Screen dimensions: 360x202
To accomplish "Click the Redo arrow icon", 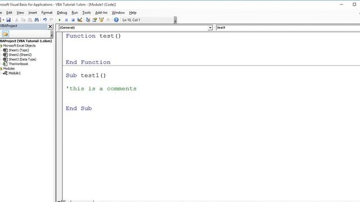I will click(x=51, y=20).
